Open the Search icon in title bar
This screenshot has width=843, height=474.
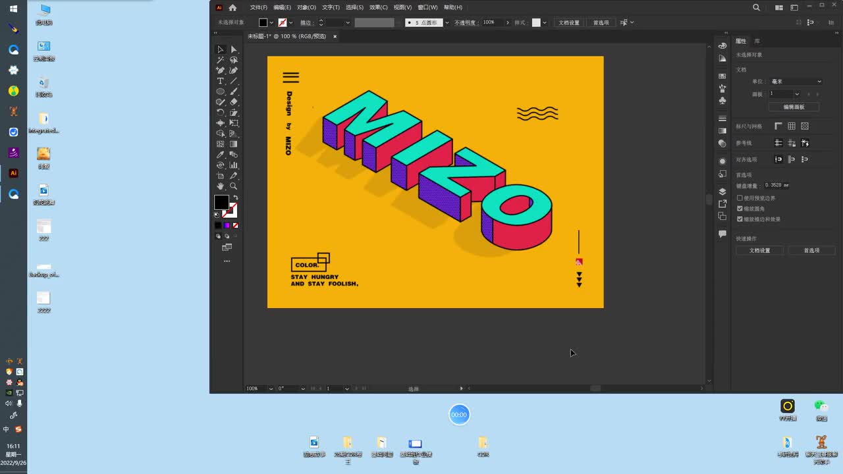pos(757,8)
